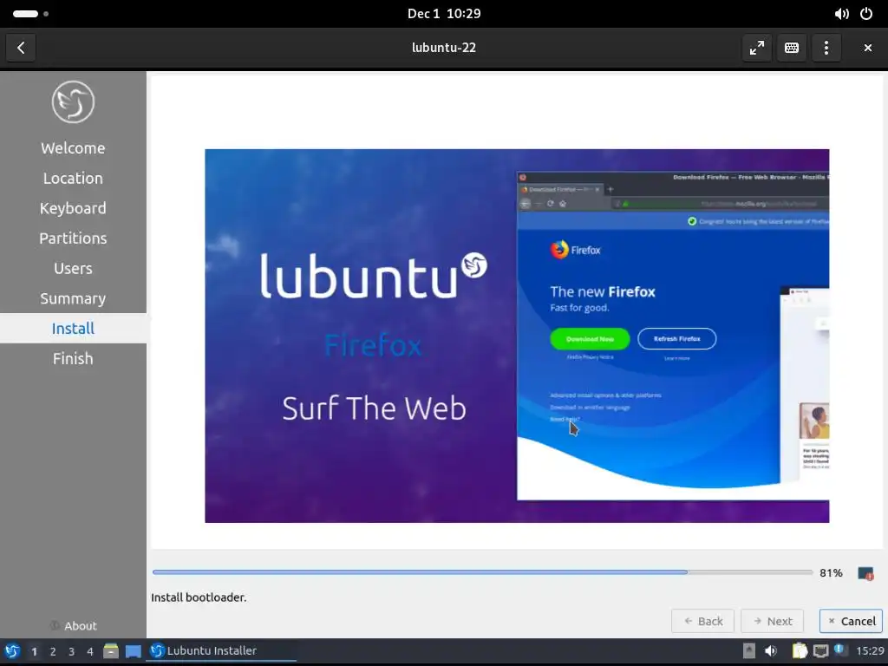The width and height of the screenshot is (888, 666).
Task: Toggle fullscreen with the expand arrows icon
Action: point(756,48)
